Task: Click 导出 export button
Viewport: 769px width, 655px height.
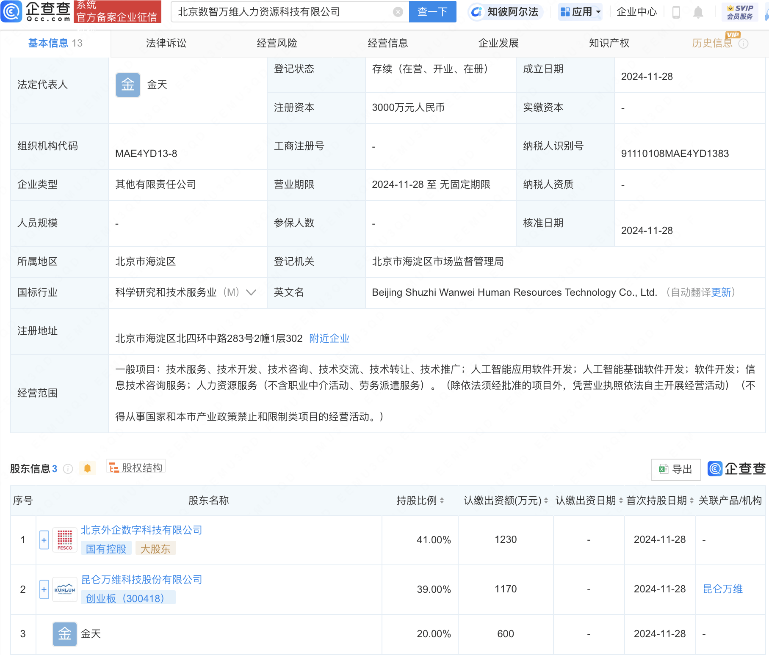Action: (x=676, y=469)
